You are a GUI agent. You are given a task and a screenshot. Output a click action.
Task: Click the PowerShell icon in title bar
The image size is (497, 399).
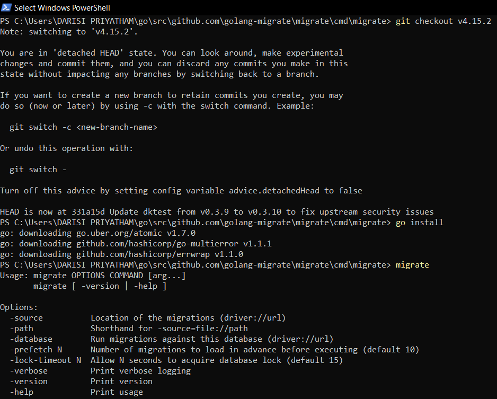click(6, 7)
